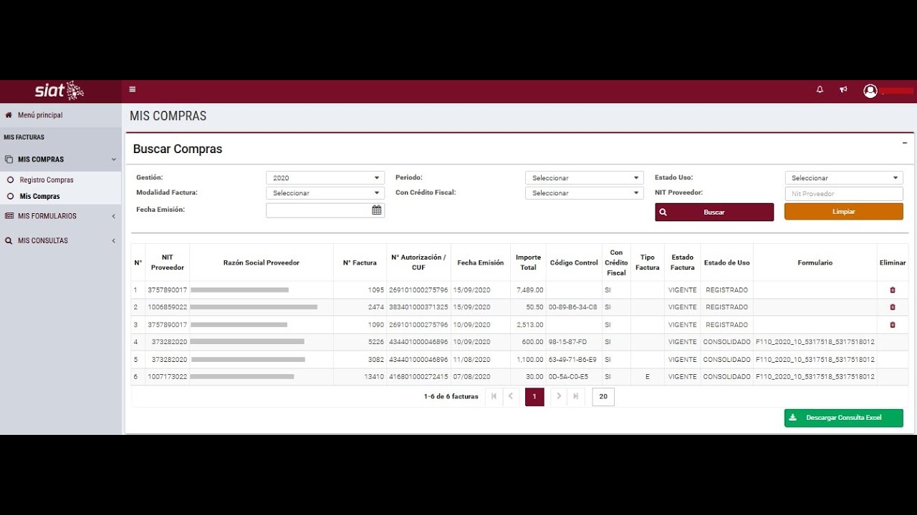Click the Razón Social Proveedor column header

pos(261,263)
